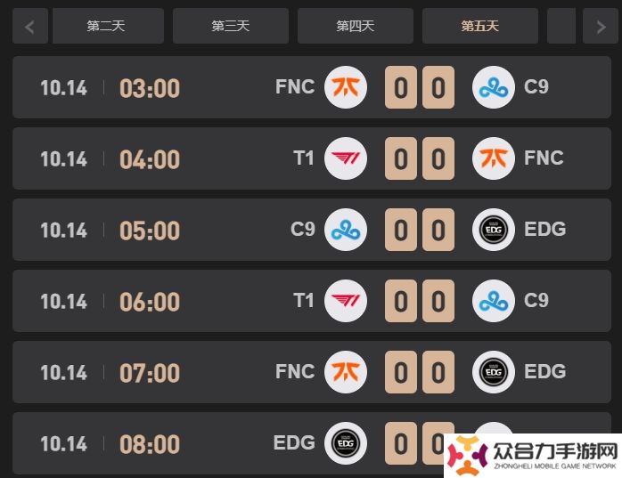
Task: Click the 众合力手游网 watermark logo
Action: 533,456
